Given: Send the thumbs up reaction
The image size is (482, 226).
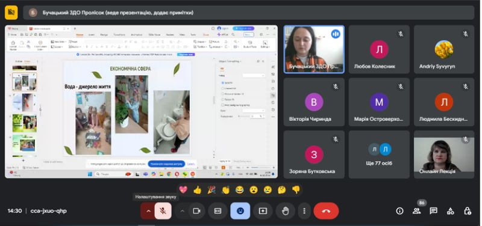Looking at the screenshot, I should pyautogui.click(x=198, y=190).
